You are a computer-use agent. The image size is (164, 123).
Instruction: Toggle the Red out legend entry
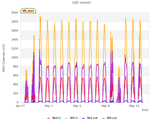[x=90, y=118]
